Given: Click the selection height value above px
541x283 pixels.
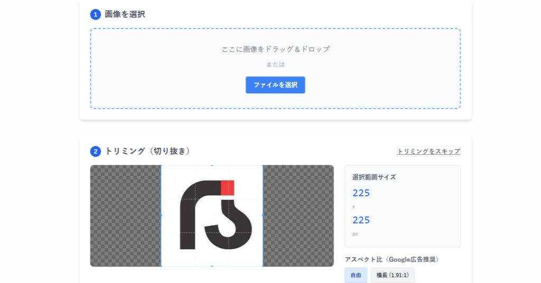Looking at the screenshot, I should (361, 220).
